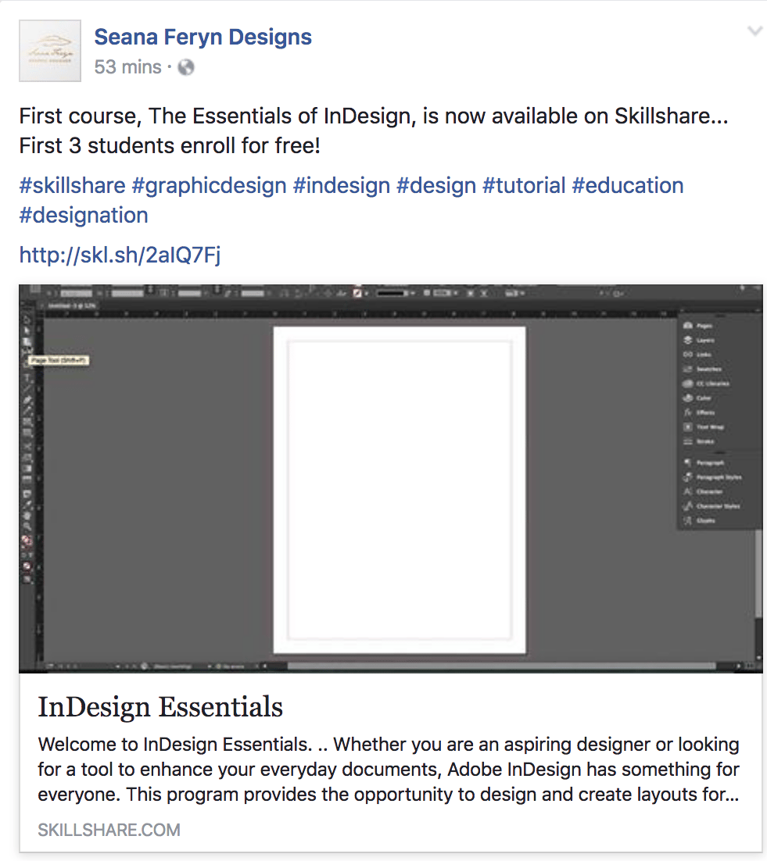Open the #design hashtag
This screenshot has width=767, height=861.
[x=436, y=186]
